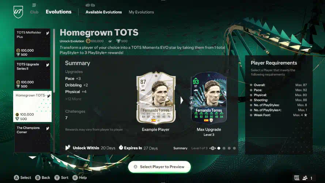Click the squad members icon at bottom right
This screenshot has height=183, width=325.
[305, 178]
